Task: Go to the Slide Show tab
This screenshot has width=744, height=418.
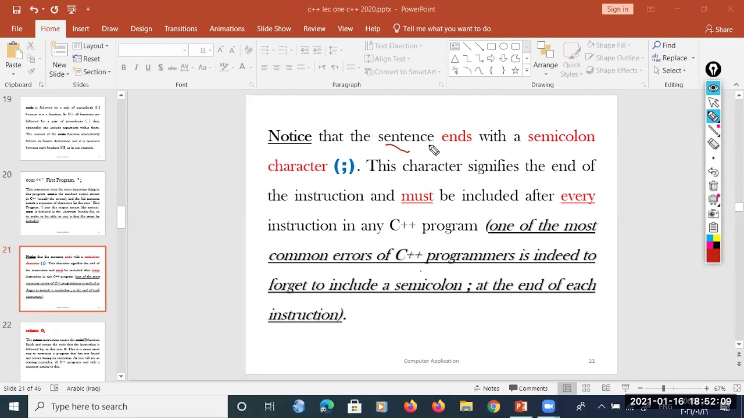Action: point(274,28)
